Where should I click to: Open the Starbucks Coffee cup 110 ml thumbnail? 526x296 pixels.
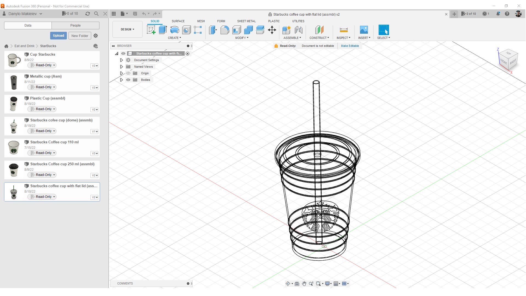coord(13,148)
